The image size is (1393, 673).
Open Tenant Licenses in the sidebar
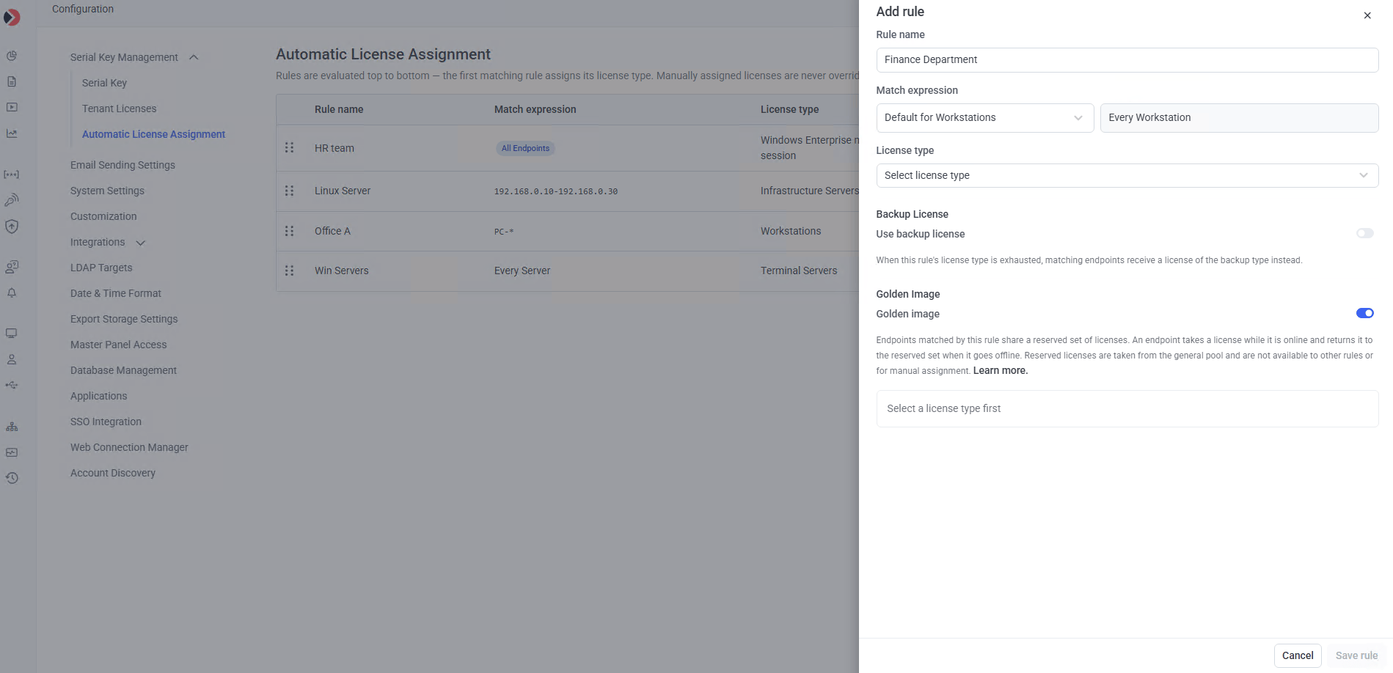coord(119,109)
